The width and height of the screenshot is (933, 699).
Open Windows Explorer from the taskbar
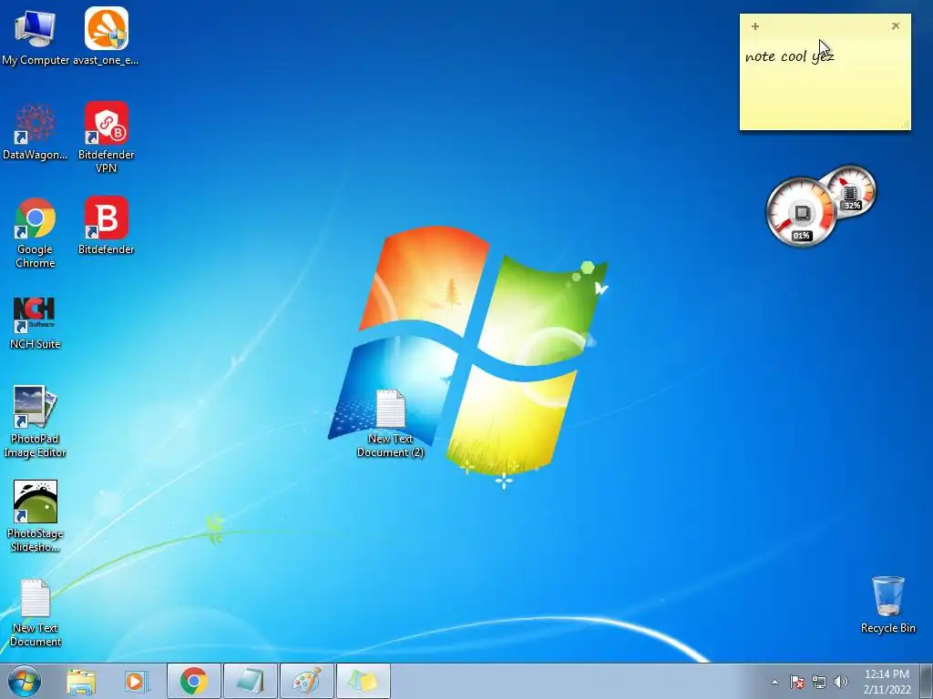(x=81, y=681)
